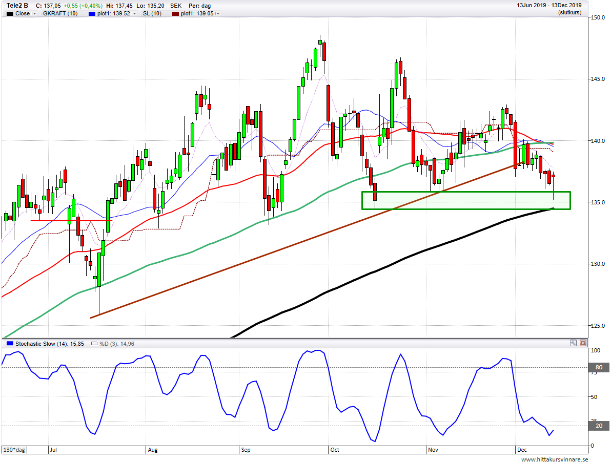Click the Tele2 B ticker title
The width and height of the screenshot is (611, 462).
[x=17, y=6]
